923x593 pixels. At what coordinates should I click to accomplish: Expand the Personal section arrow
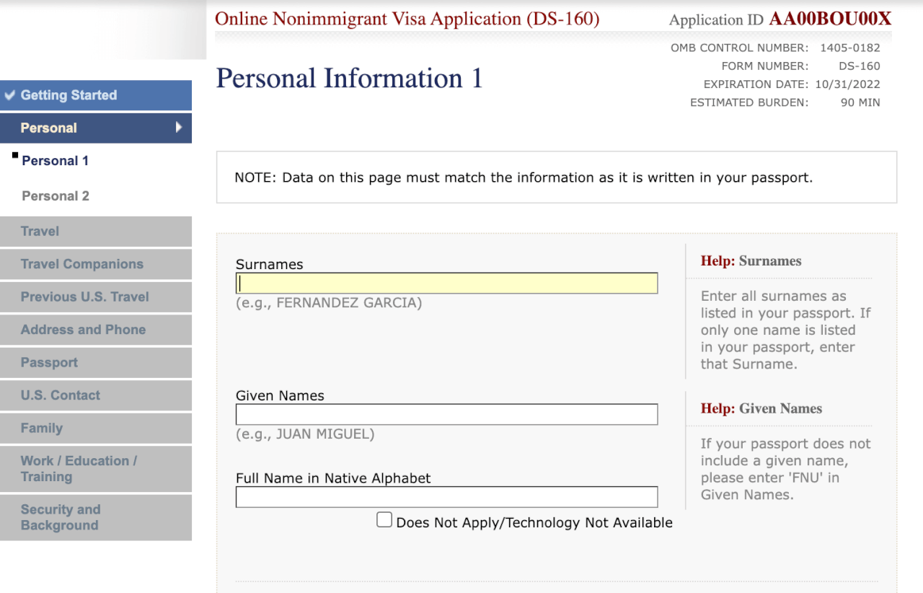[179, 128]
